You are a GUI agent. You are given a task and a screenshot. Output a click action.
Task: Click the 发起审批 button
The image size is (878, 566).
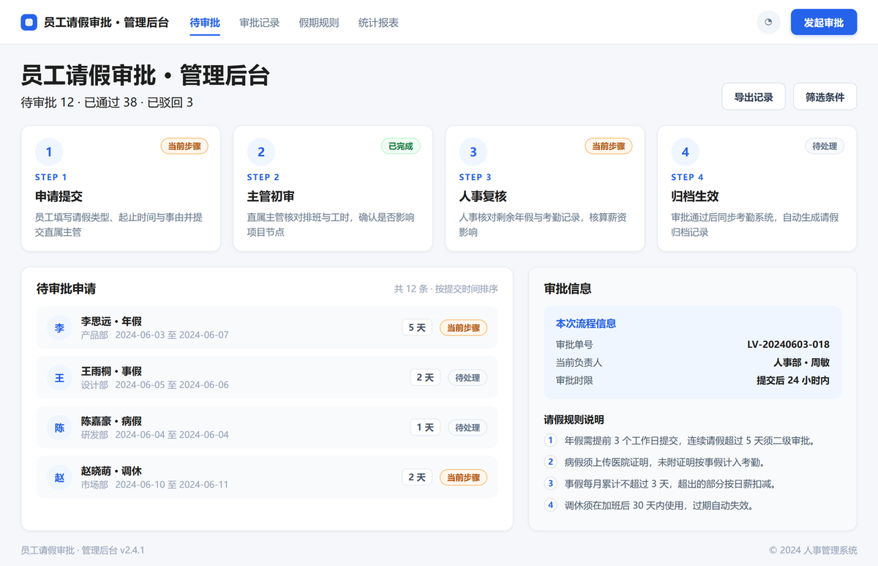click(824, 23)
